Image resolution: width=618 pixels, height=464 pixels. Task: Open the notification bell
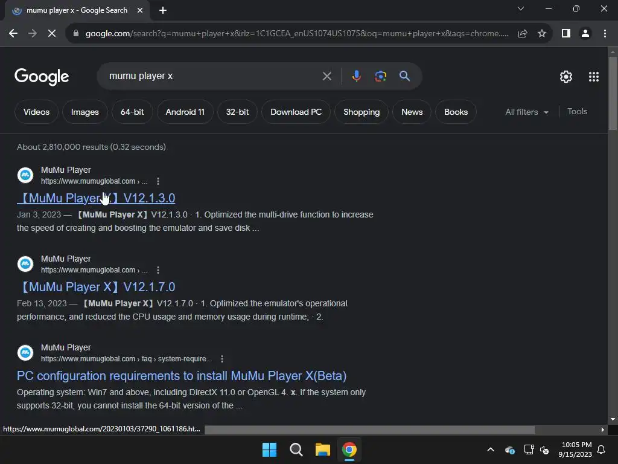point(602,449)
